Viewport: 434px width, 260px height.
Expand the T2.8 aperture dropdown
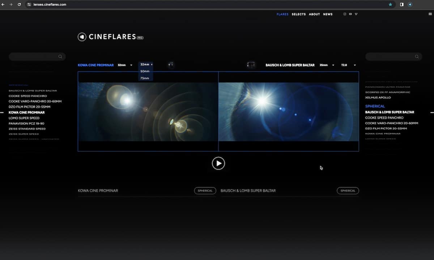coord(349,65)
